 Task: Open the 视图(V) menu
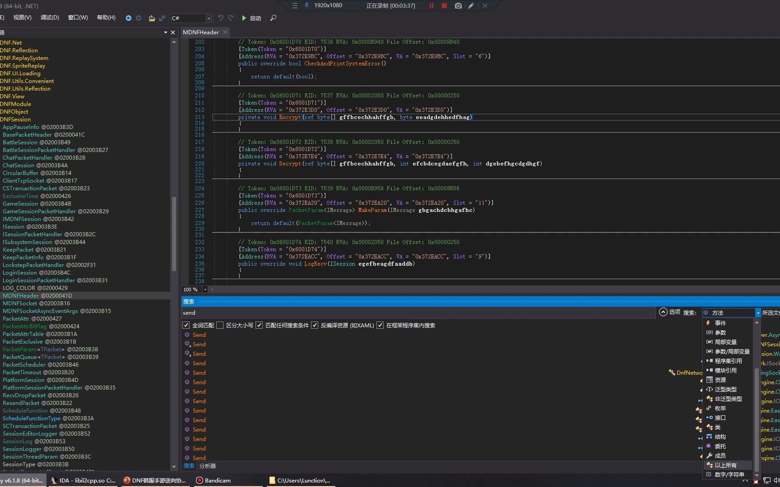(x=22, y=18)
